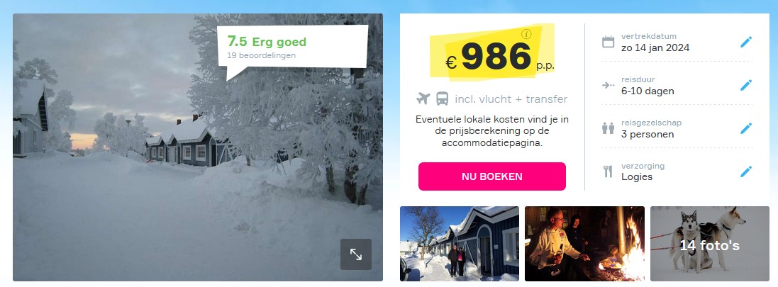Image resolution: width=778 pixels, height=287 pixels.
Task: Change trip duration 6-10 dagen
Action: 648,91
